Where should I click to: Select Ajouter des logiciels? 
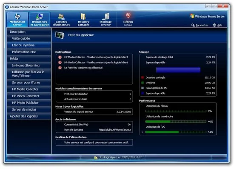coord(29,116)
